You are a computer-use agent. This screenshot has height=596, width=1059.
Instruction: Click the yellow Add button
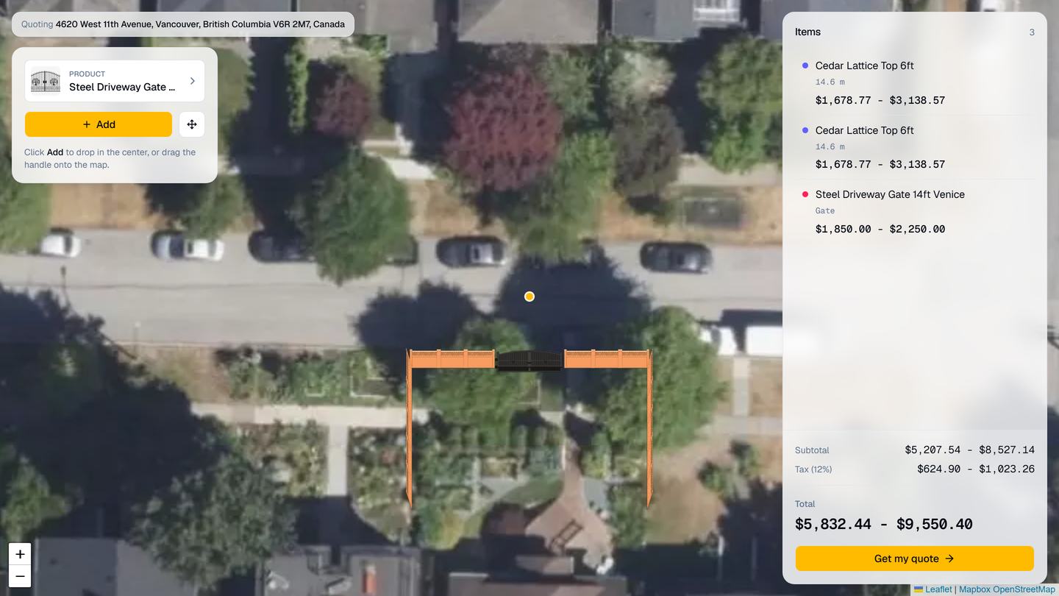click(x=99, y=124)
